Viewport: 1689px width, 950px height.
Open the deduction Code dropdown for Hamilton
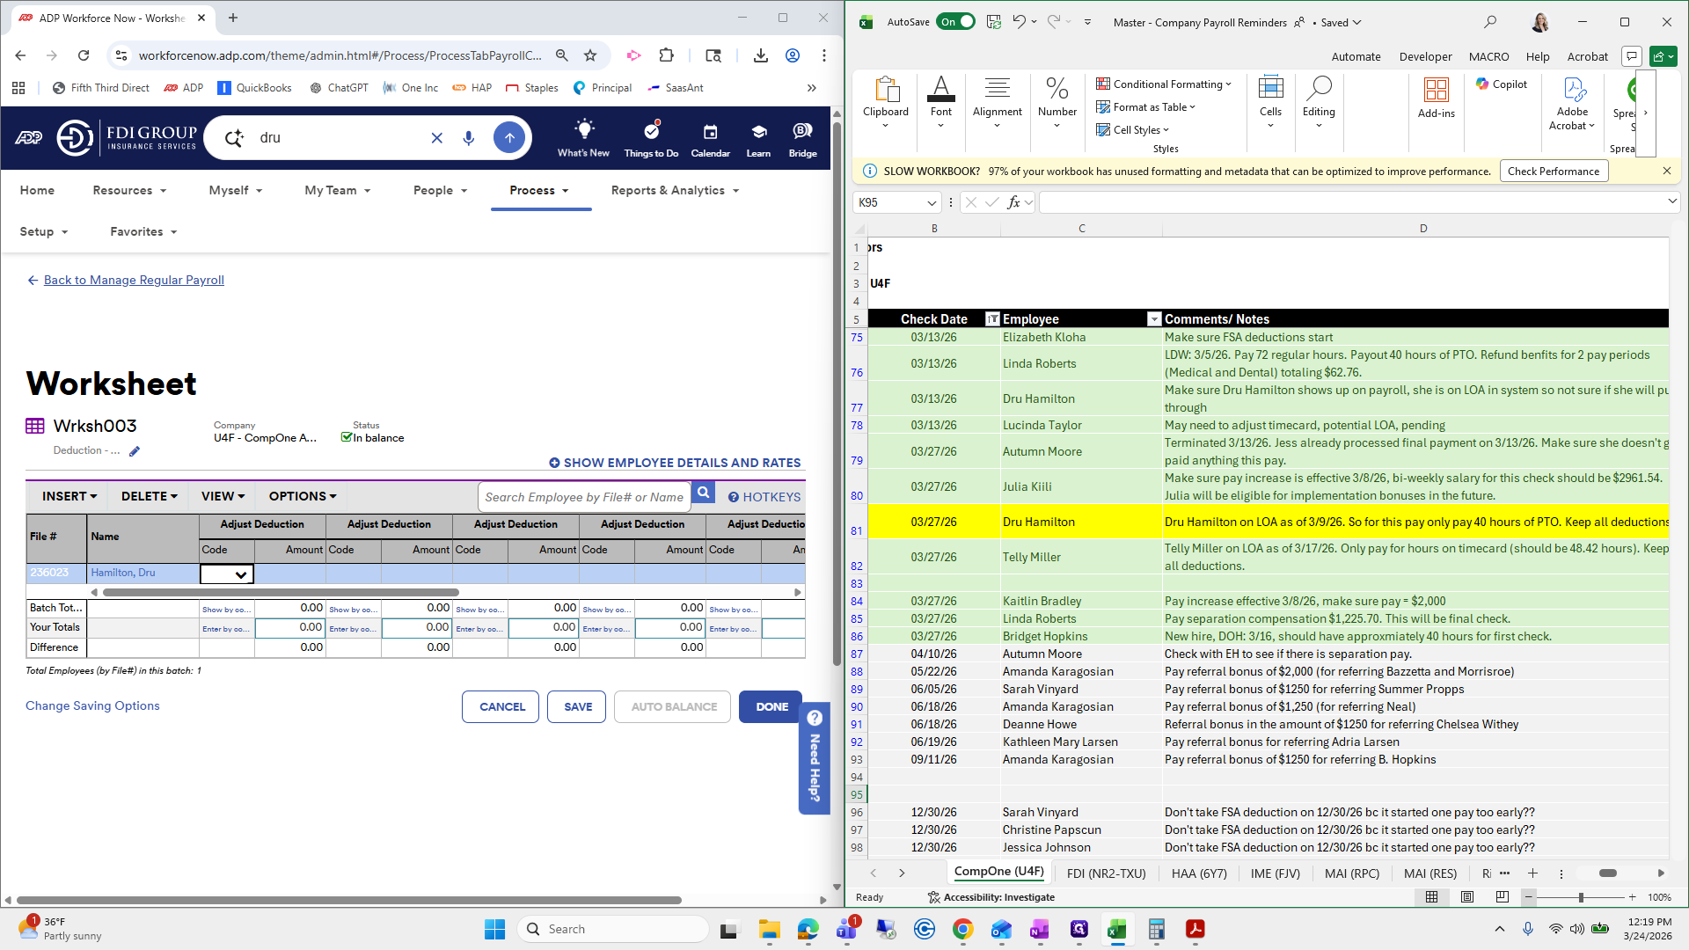(240, 574)
